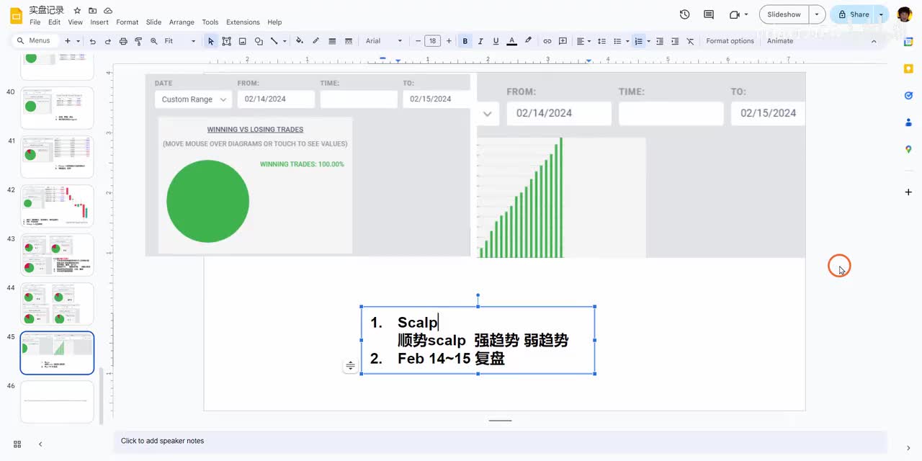Click the Animate button

click(780, 41)
